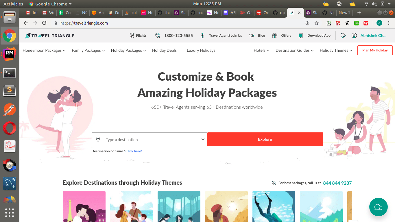The width and height of the screenshot is (395, 222).
Task: Expand Destination Guides menu
Action: 294,50
